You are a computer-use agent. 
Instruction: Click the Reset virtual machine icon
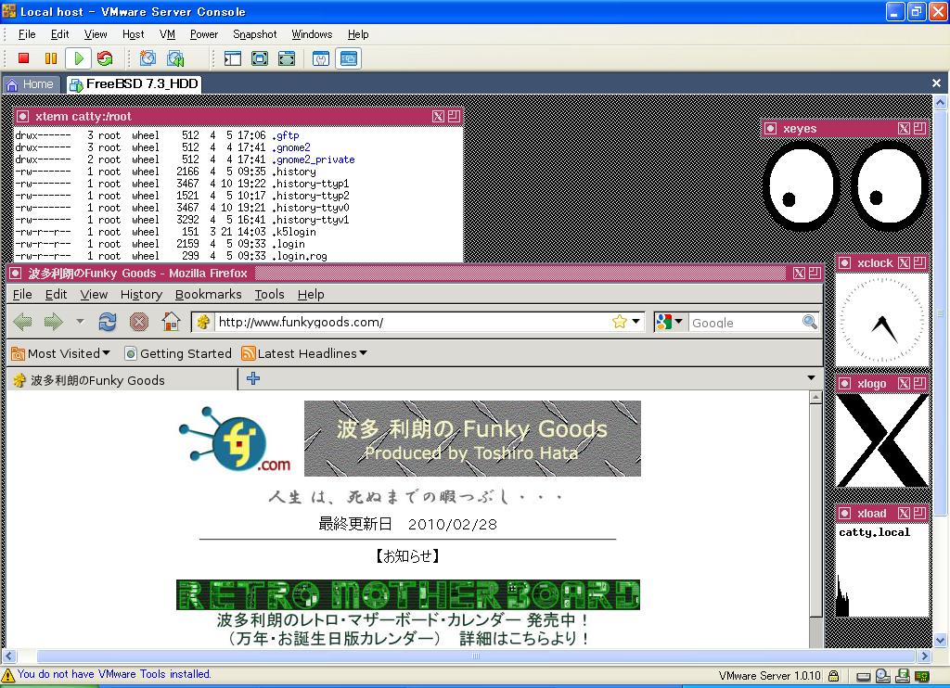tap(105, 58)
